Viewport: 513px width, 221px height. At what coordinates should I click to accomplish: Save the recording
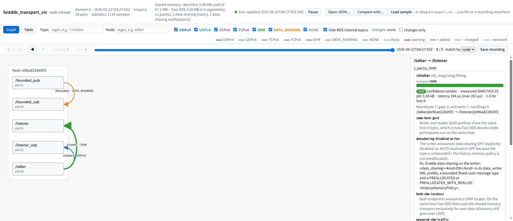tap(492, 50)
